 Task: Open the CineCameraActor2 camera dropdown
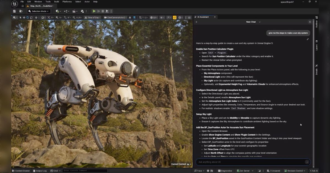tap(116, 18)
